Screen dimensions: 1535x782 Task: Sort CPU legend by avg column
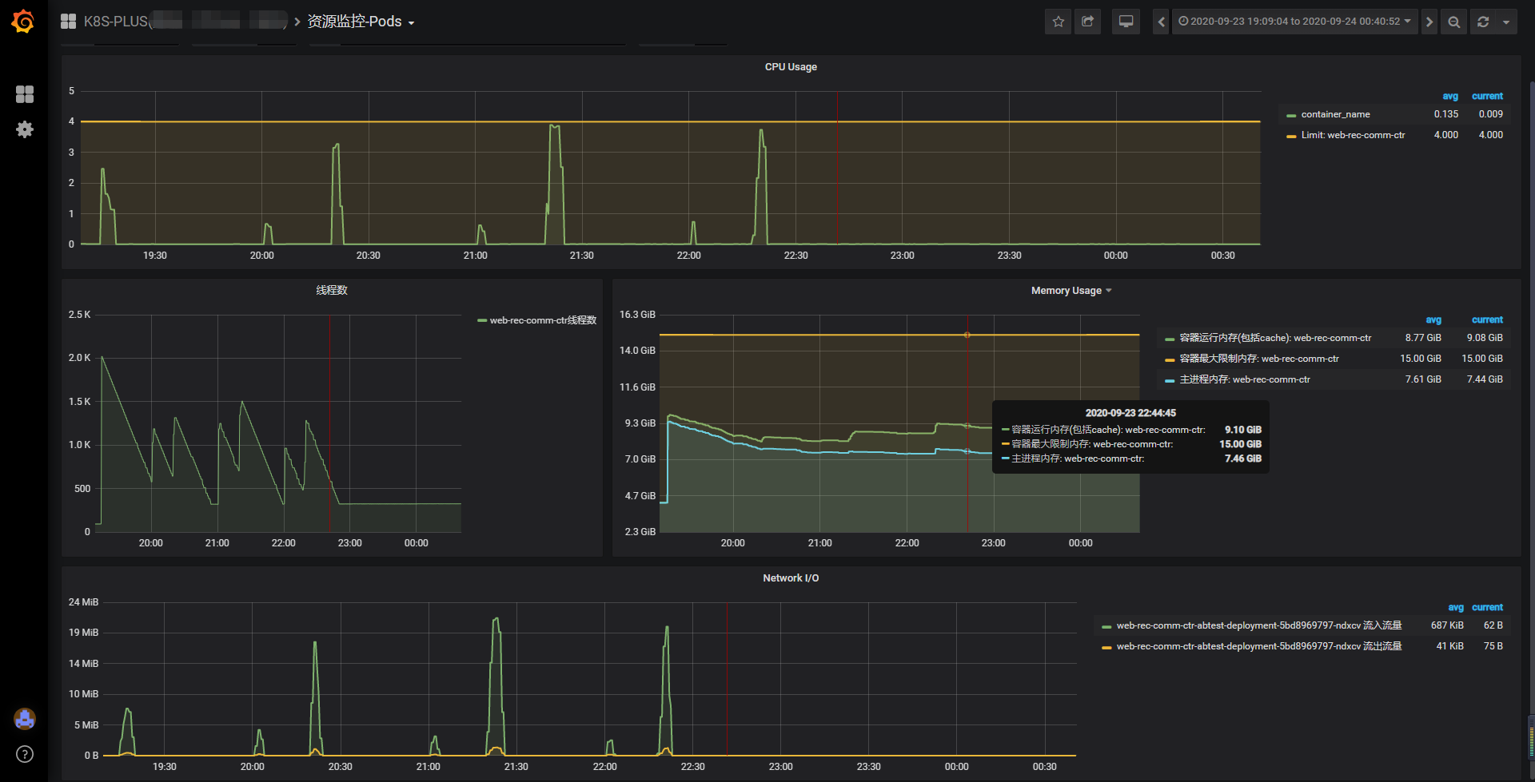coord(1450,96)
